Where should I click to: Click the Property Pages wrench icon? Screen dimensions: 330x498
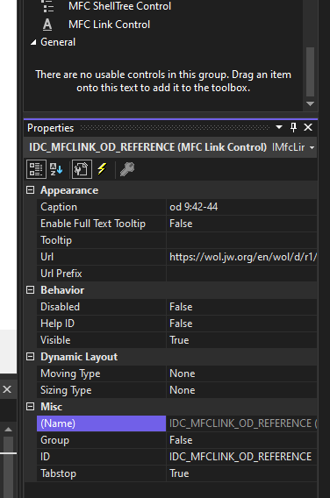click(x=127, y=169)
